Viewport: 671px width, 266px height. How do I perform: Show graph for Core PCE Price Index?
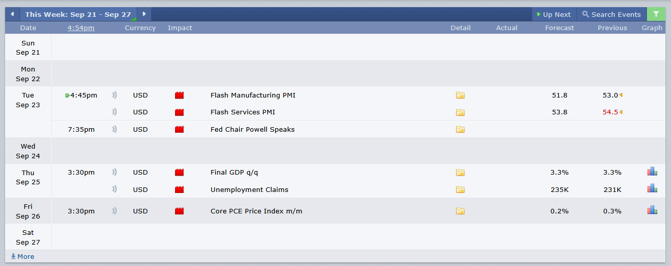[x=652, y=210]
